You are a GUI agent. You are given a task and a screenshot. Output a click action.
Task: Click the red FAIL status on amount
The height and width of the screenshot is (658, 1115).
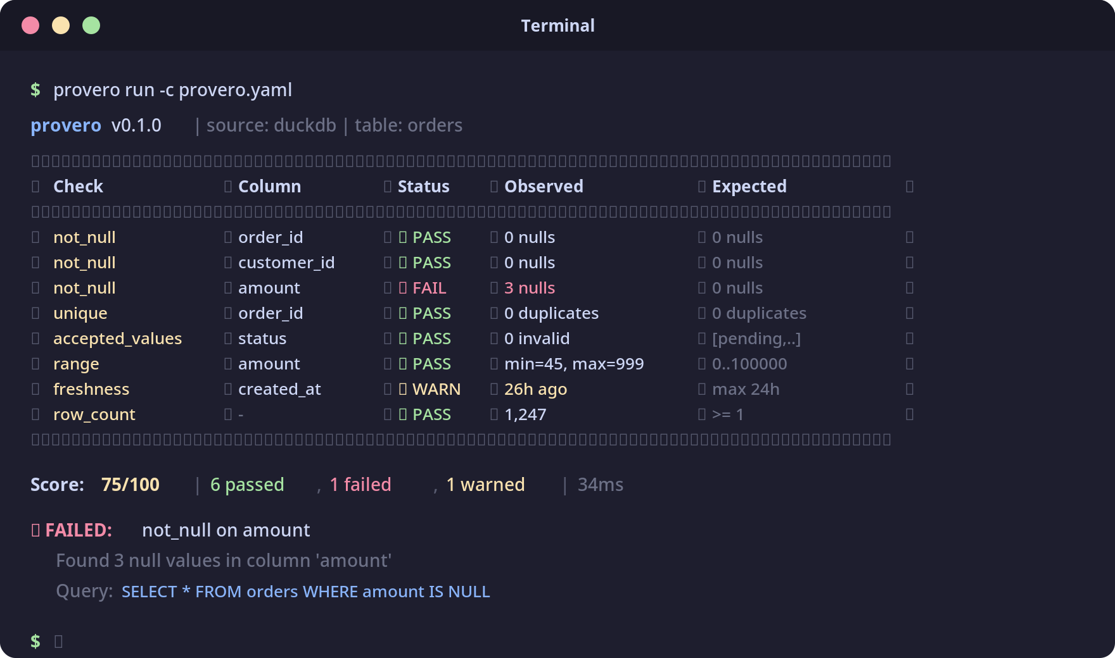tap(429, 288)
